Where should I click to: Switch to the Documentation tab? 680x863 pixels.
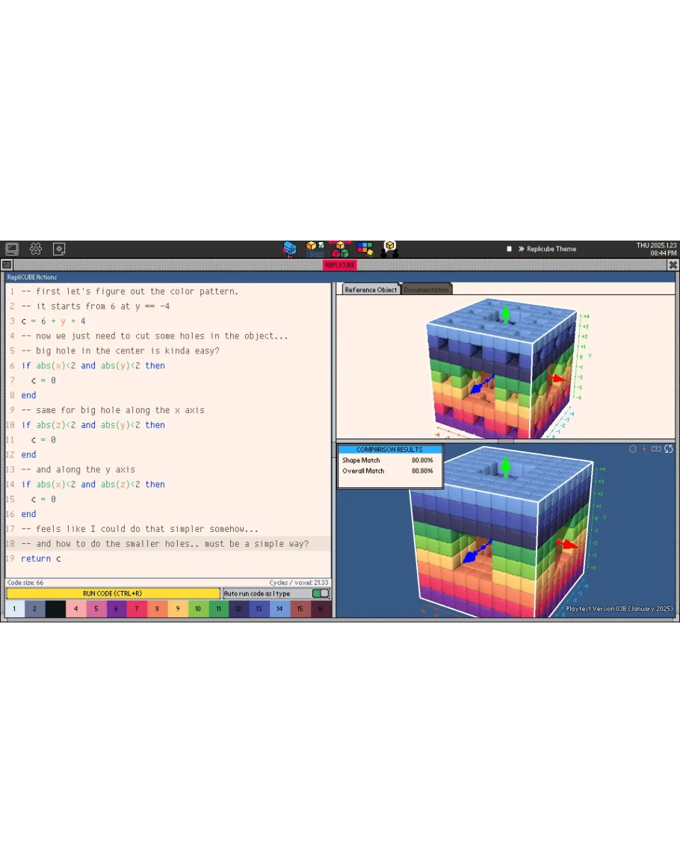(x=426, y=290)
